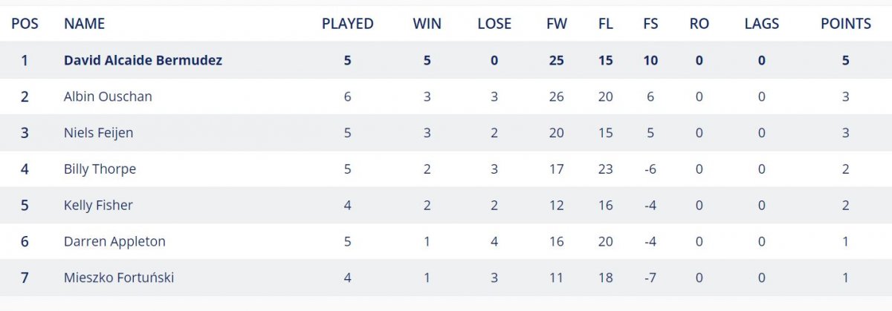Click the POS column header
The image size is (892, 311).
click(x=25, y=24)
